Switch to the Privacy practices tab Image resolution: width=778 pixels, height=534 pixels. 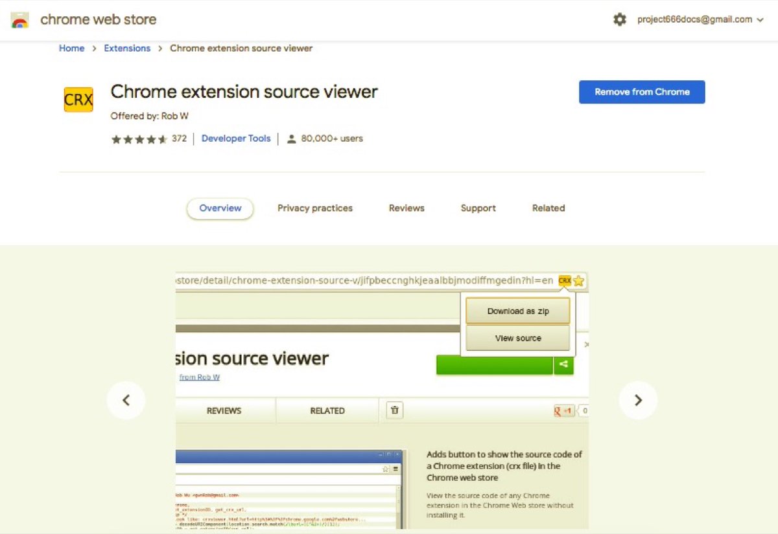tap(315, 208)
